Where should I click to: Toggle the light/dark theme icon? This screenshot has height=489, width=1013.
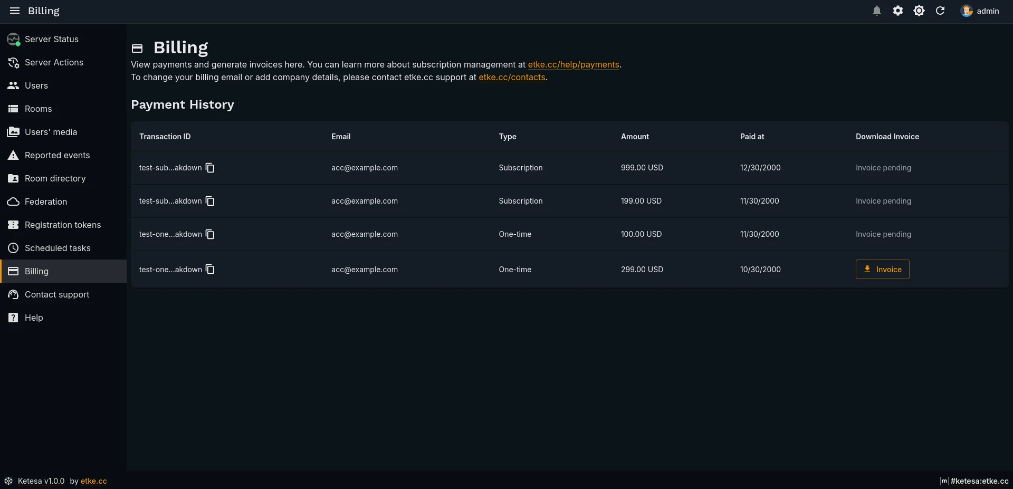pyautogui.click(x=919, y=11)
